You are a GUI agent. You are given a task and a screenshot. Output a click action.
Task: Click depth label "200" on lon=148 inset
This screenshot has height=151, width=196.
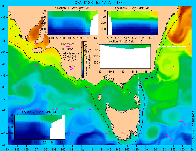[96, 56]
